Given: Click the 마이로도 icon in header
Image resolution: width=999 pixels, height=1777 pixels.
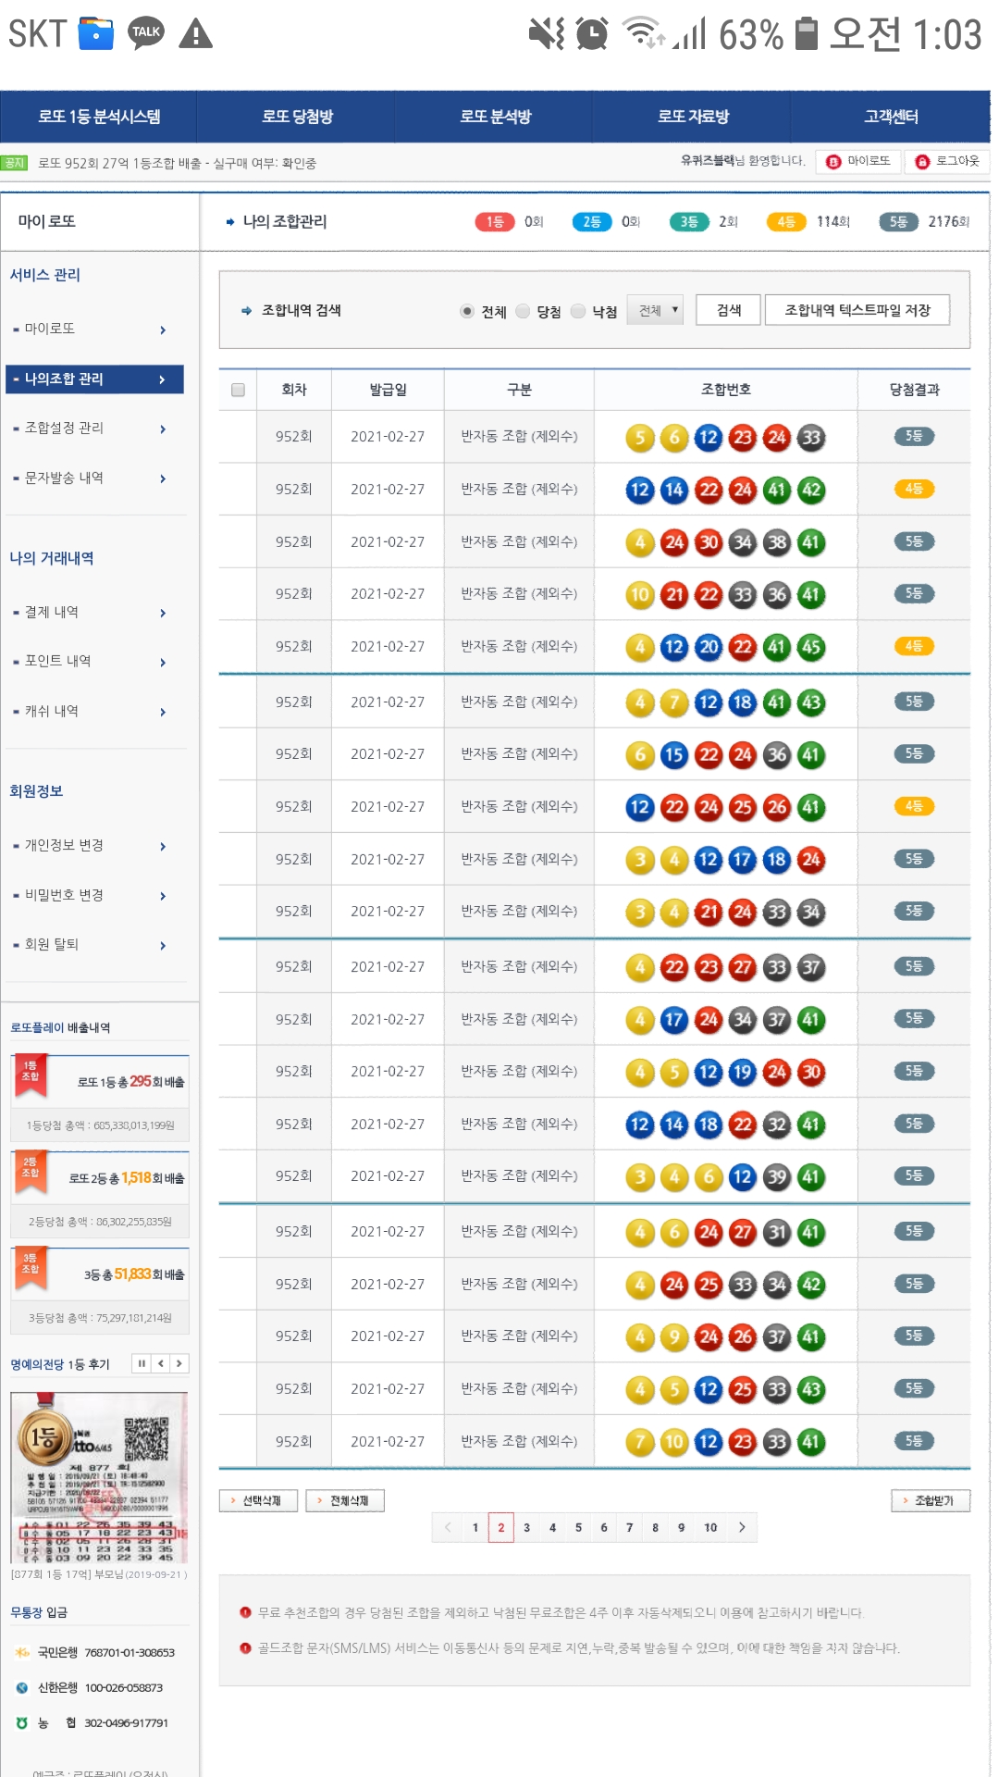Looking at the screenshot, I should click(833, 161).
